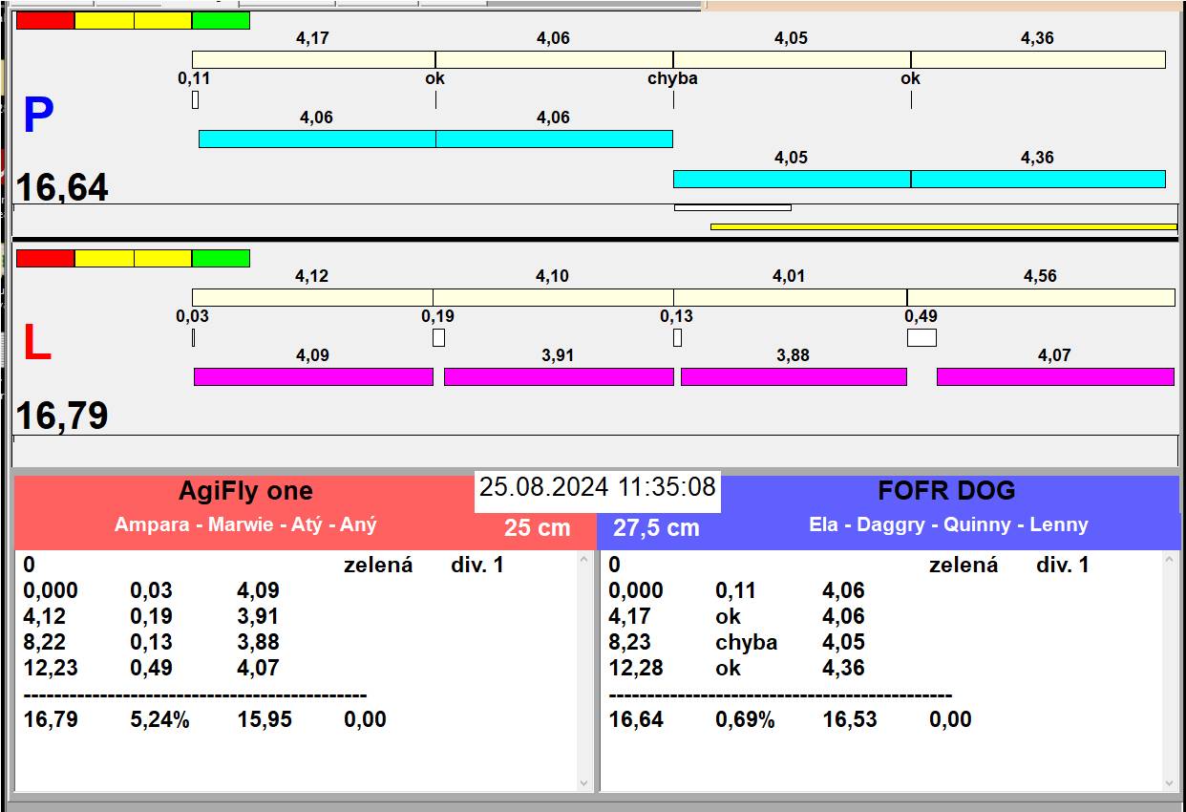Select the magenta 4,09 dog bar
Screen dimensions: 1186x812
tap(313, 376)
